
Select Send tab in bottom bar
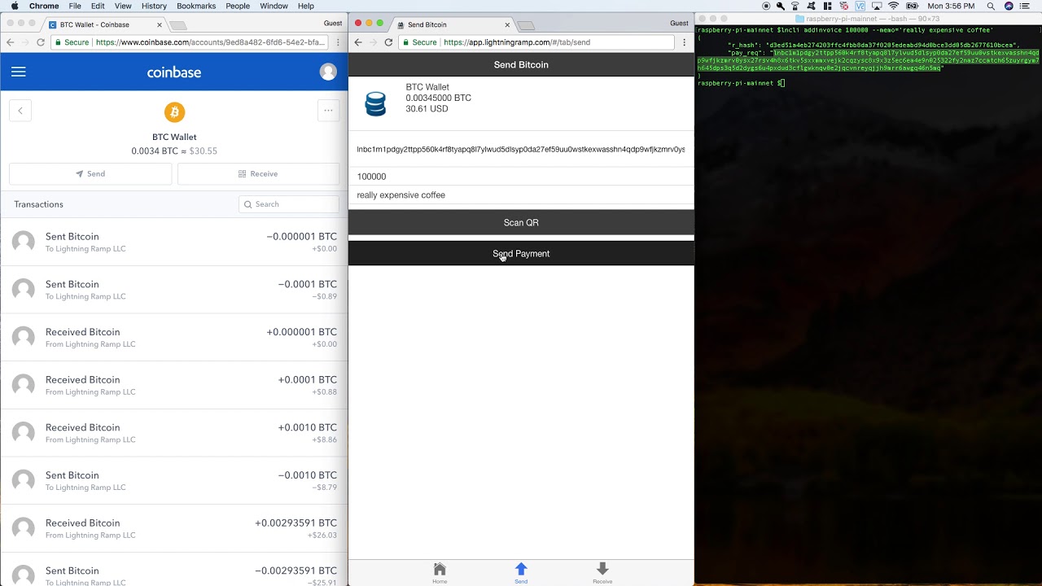[x=521, y=572]
